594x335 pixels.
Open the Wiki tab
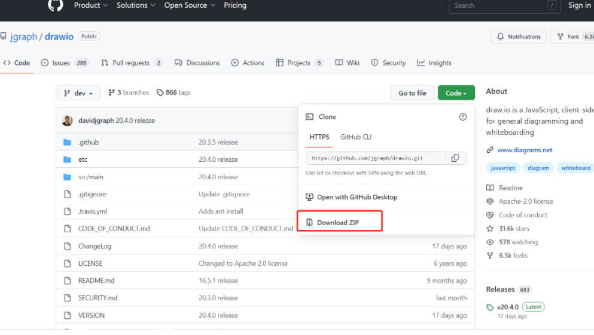(348, 63)
